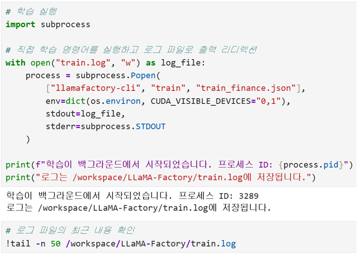Click the 'import subprocess' code line
Viewport: 357px width, 254px height.
click(48, 24)
